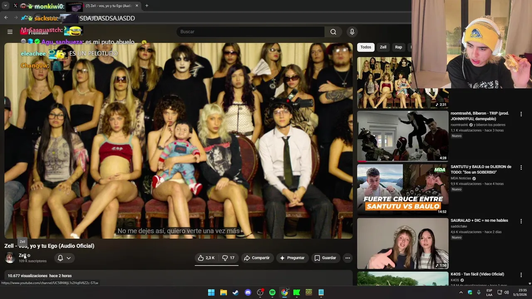Viewport: 532px width, 299px height.
Task: Open Notepad from the taskbar
Action: 321,292
